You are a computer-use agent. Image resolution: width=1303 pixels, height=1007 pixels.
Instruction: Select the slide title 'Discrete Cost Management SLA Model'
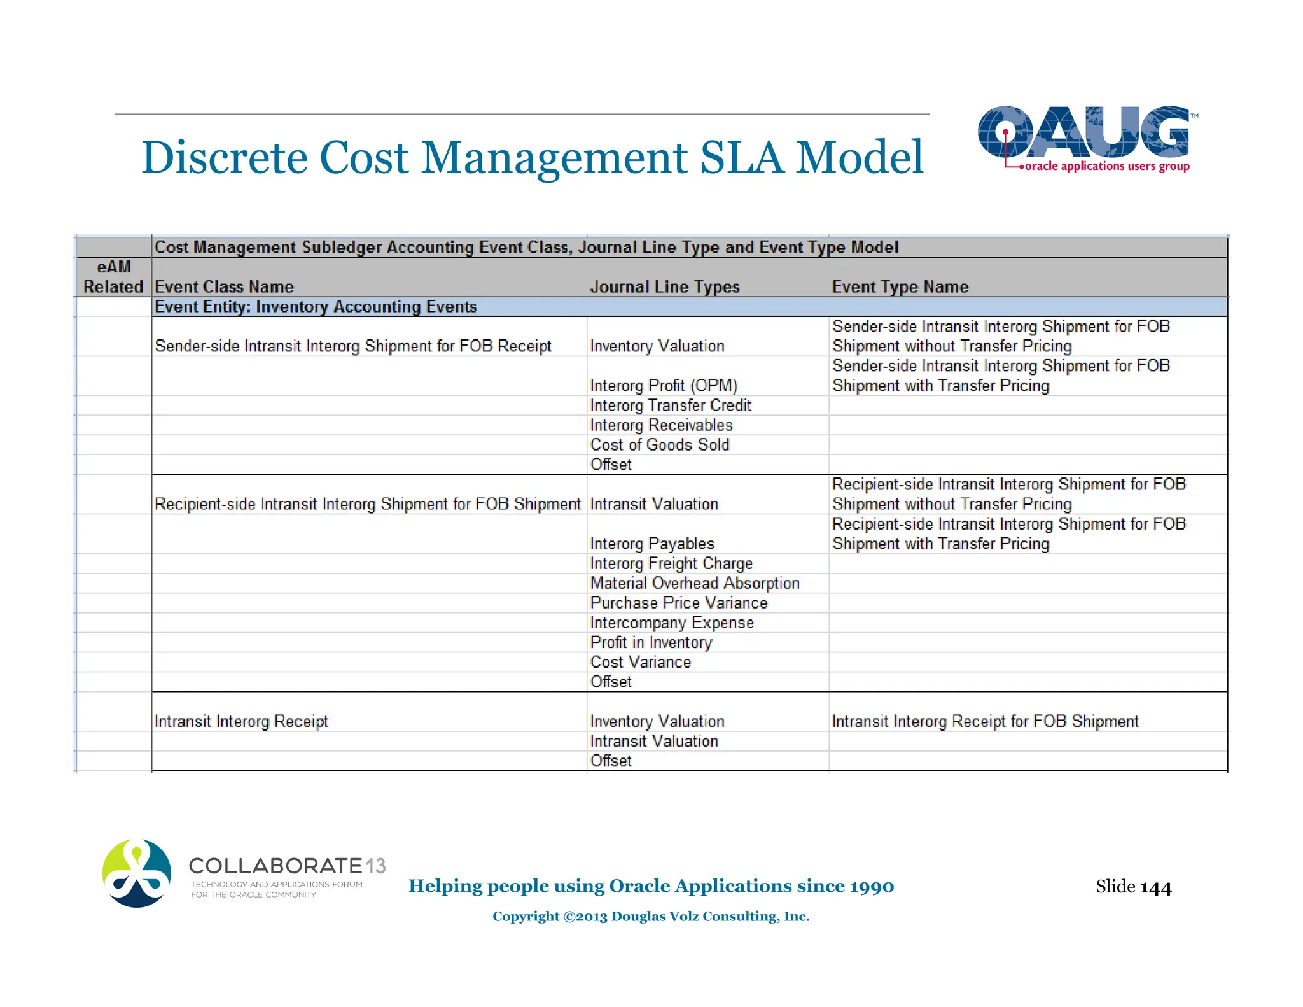532,157
